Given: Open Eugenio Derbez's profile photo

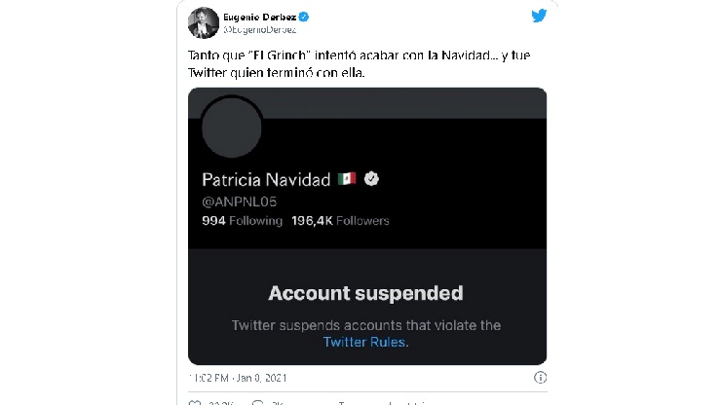Looking at the screenshot, I should click(x=204, y=23).
